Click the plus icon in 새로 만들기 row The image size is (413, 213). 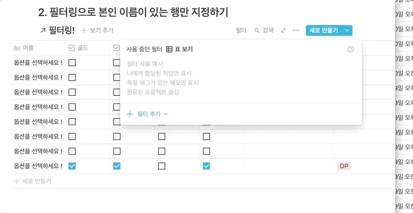17,181
